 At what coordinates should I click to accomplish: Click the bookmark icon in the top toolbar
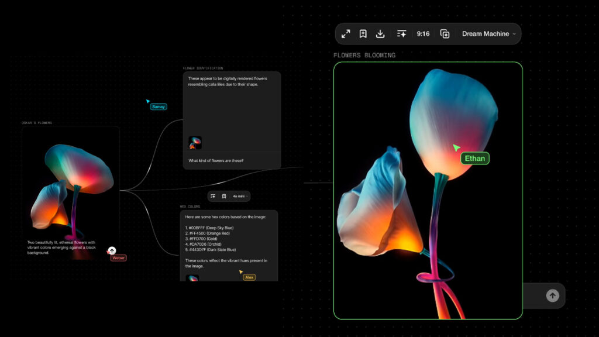point(363,34)
